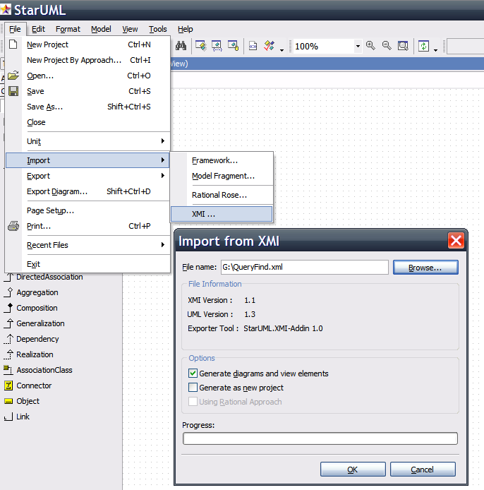Click the binoculars Find icon
This screenshot has width=484, height=490.
(181, 46)
